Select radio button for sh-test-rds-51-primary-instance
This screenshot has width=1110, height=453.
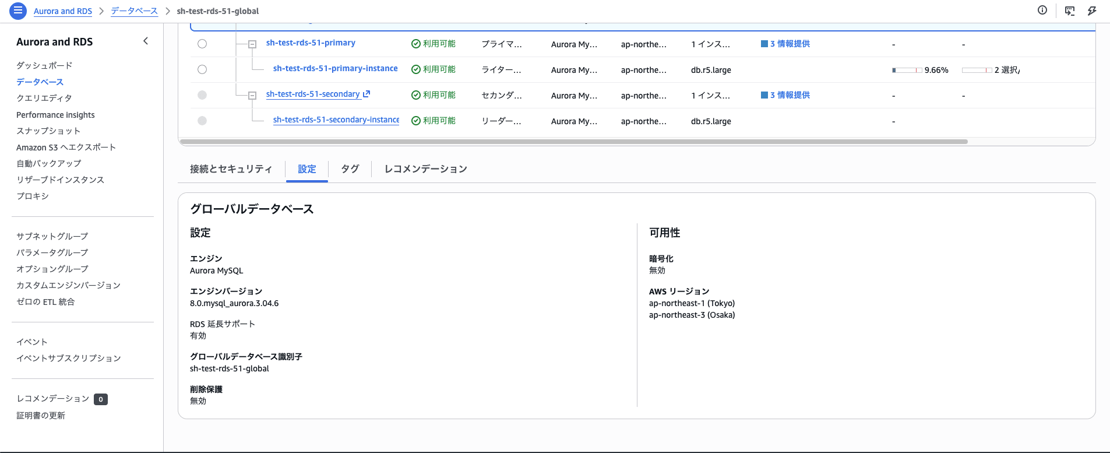point(202,69)
